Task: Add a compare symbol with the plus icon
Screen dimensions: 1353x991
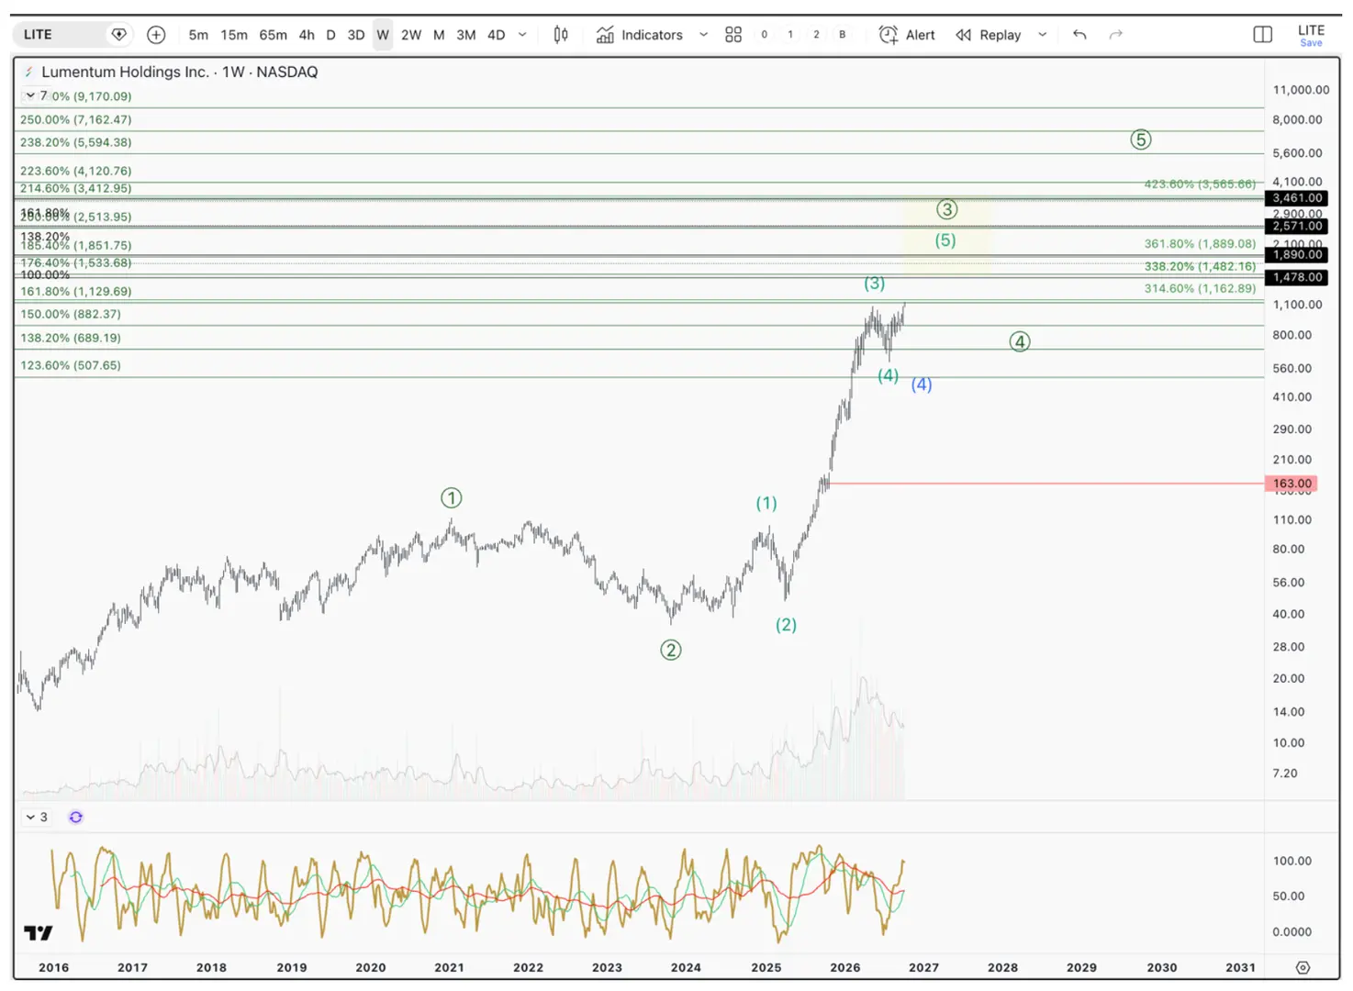Action: pyautogui.click(x=156, y=35)
